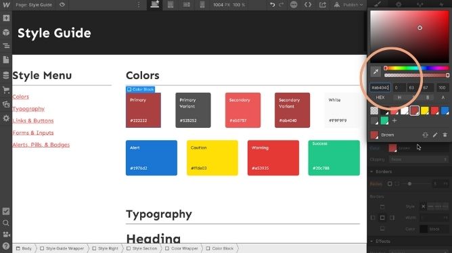Switch to mobile portrait breakpoint

[x=202, y=5]
